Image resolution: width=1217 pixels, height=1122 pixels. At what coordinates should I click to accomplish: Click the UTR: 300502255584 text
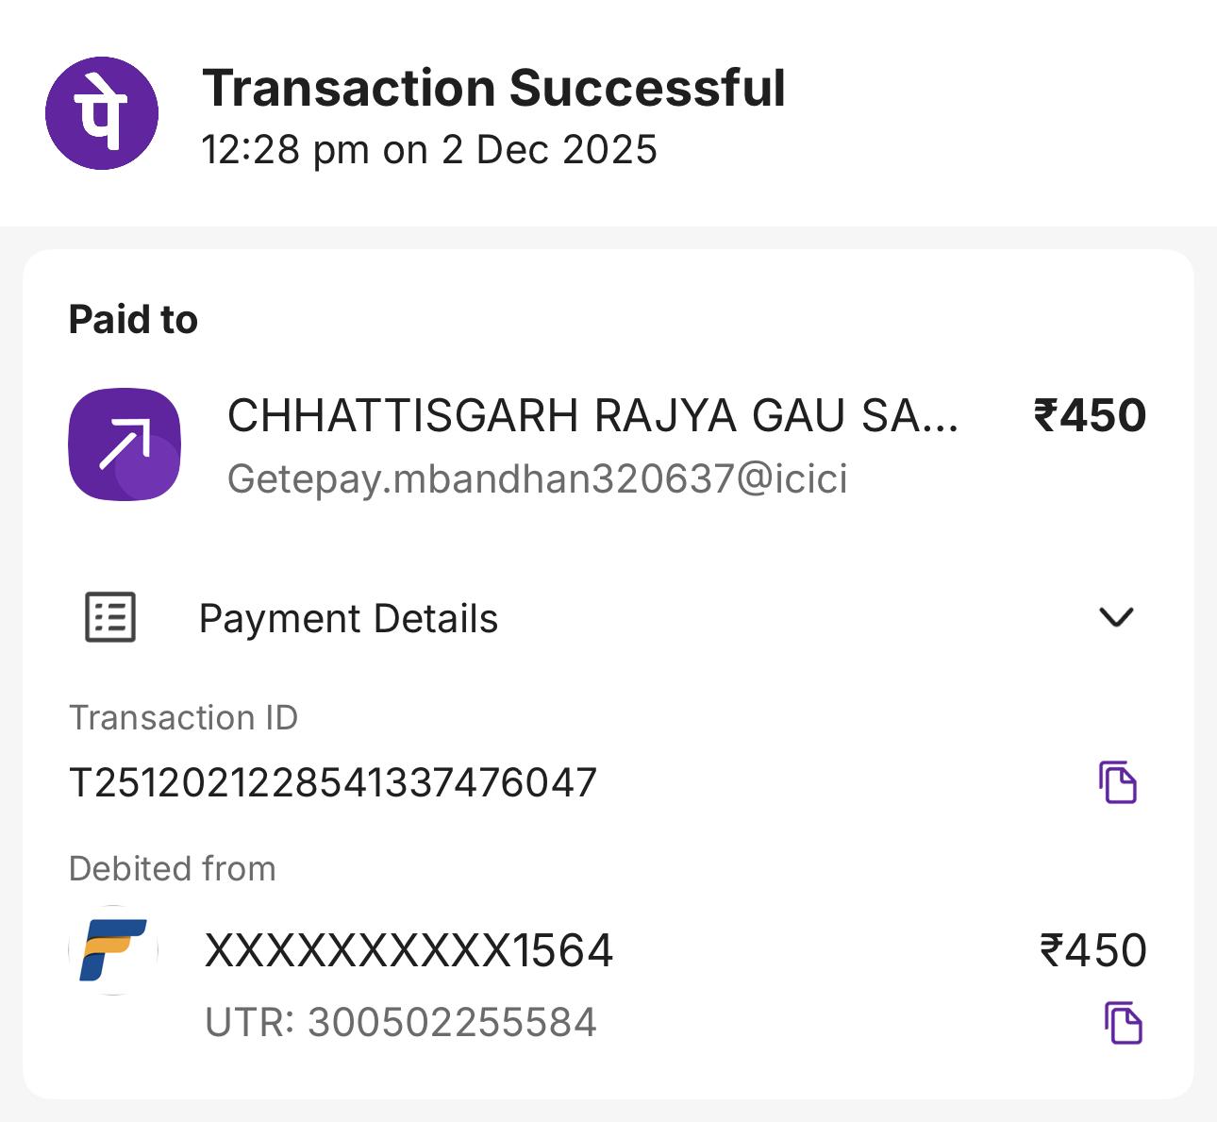401,1023
